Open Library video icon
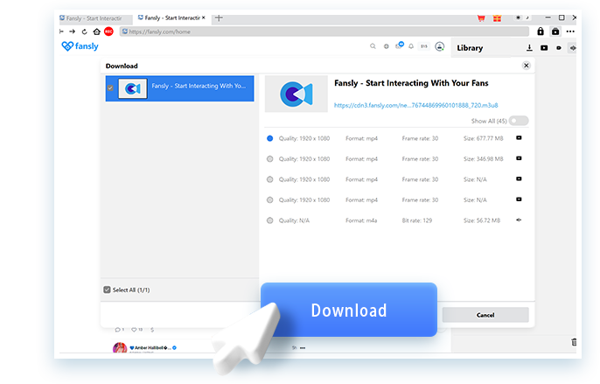Image resolution: width=600 pixels, height=384 pixels. [x=544, y=48]
